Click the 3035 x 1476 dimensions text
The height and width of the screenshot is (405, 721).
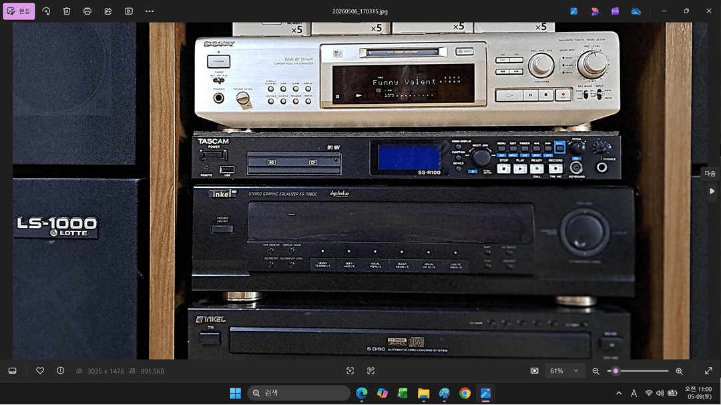point(105,371)
